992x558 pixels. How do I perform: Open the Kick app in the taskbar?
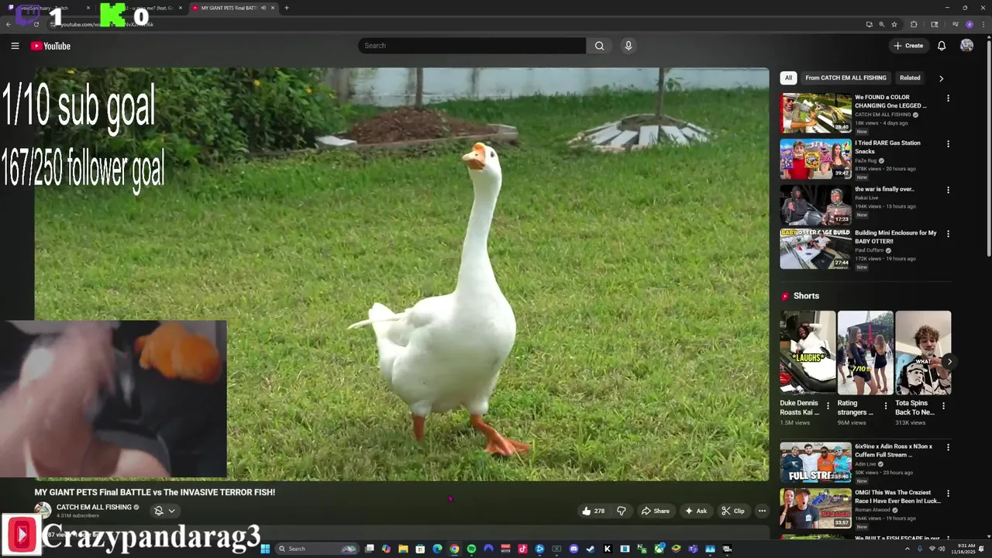[607, 549]
